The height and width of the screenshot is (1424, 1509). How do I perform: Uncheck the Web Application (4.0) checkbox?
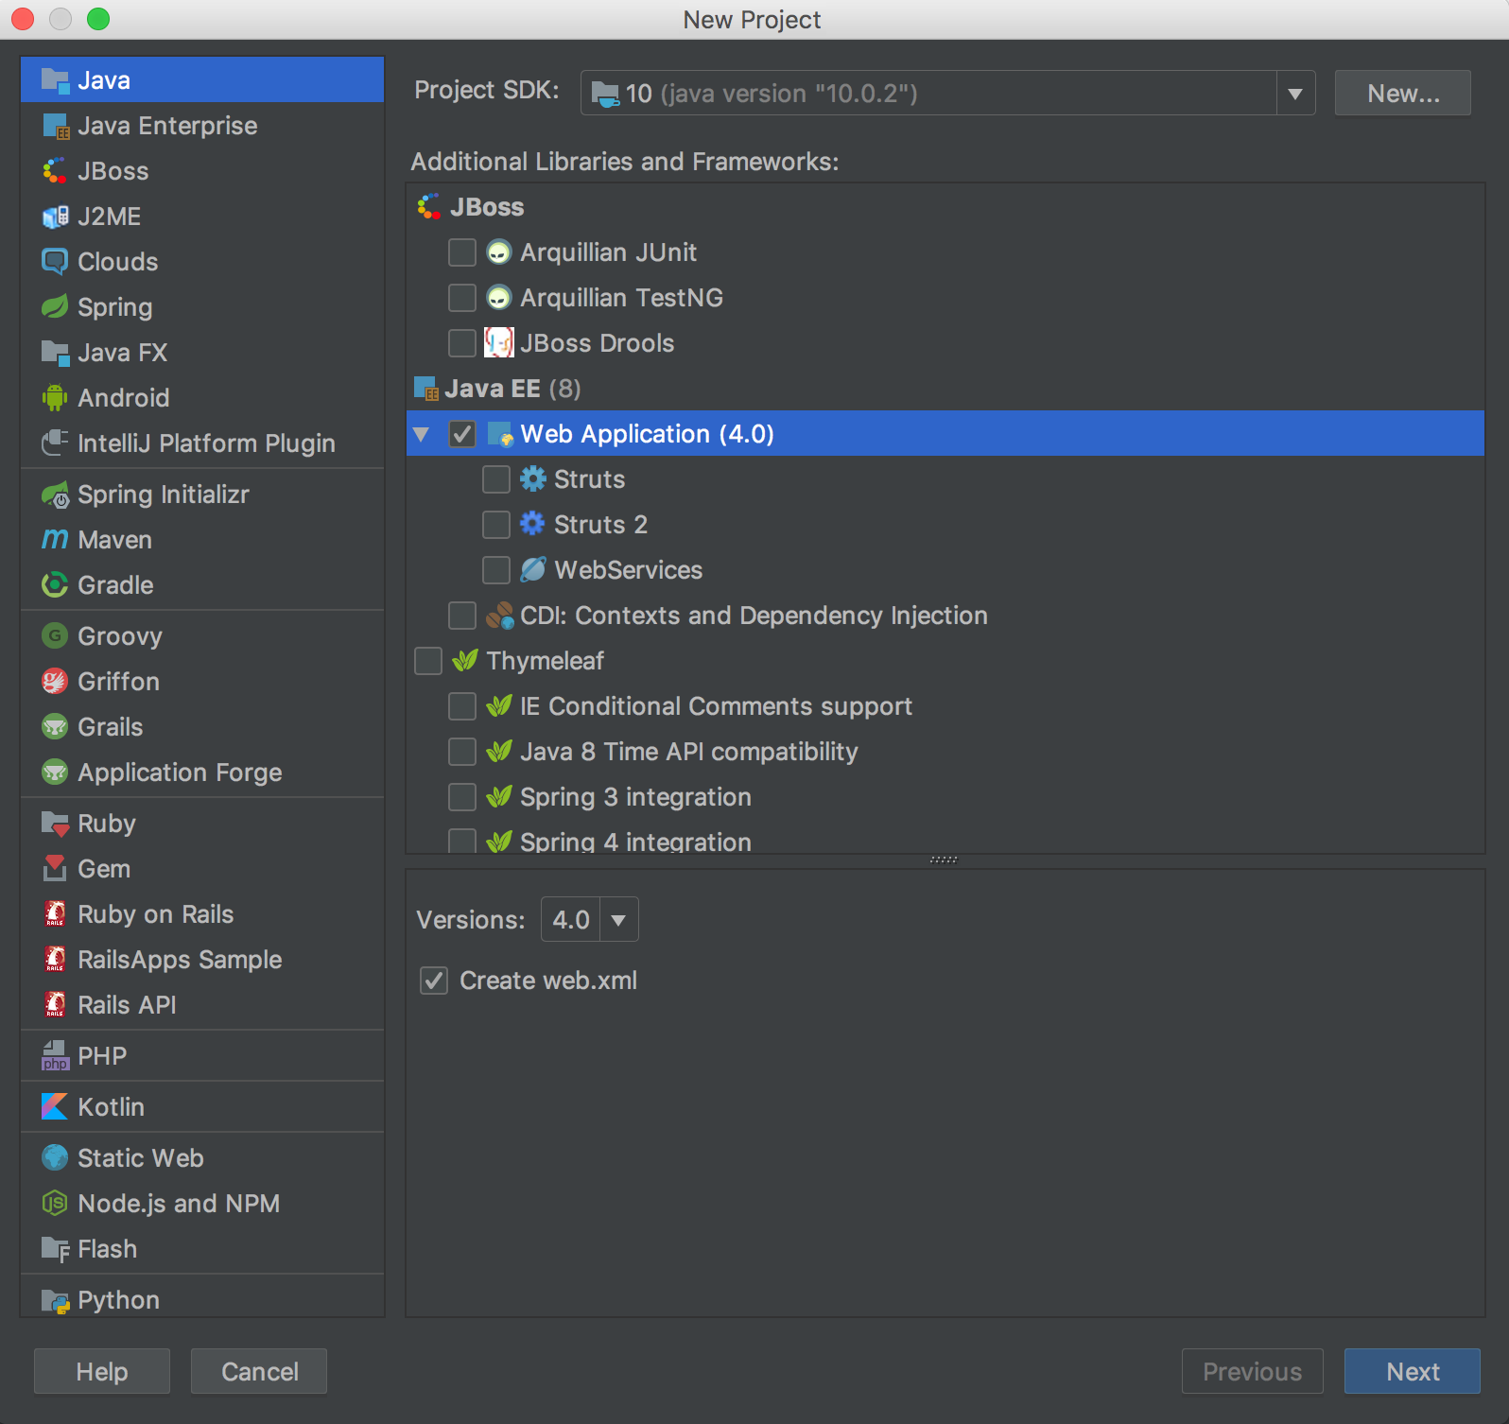462,434
